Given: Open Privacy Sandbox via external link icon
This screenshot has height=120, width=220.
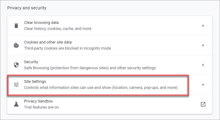Looking at the screenshot, I should click(203, 104).
